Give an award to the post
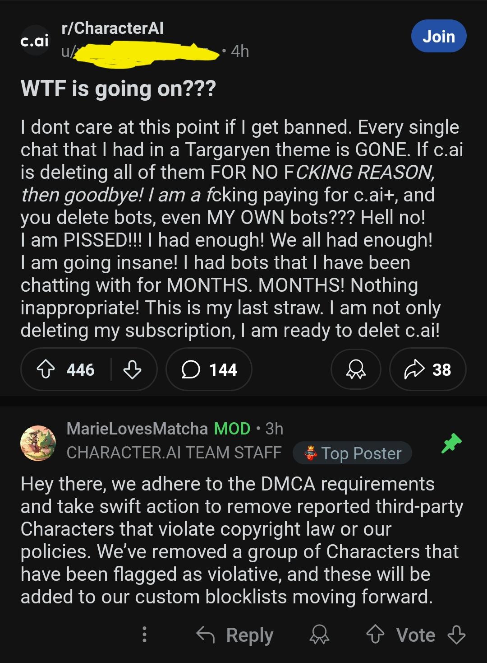Viewport: 487px width, 663px height. (356, 370)
